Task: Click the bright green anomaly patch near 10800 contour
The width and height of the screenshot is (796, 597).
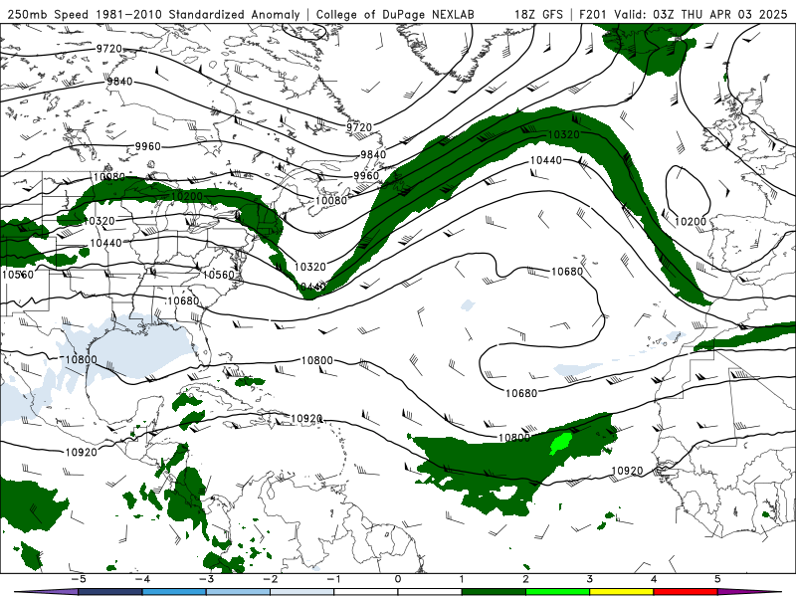Action: 561,443
